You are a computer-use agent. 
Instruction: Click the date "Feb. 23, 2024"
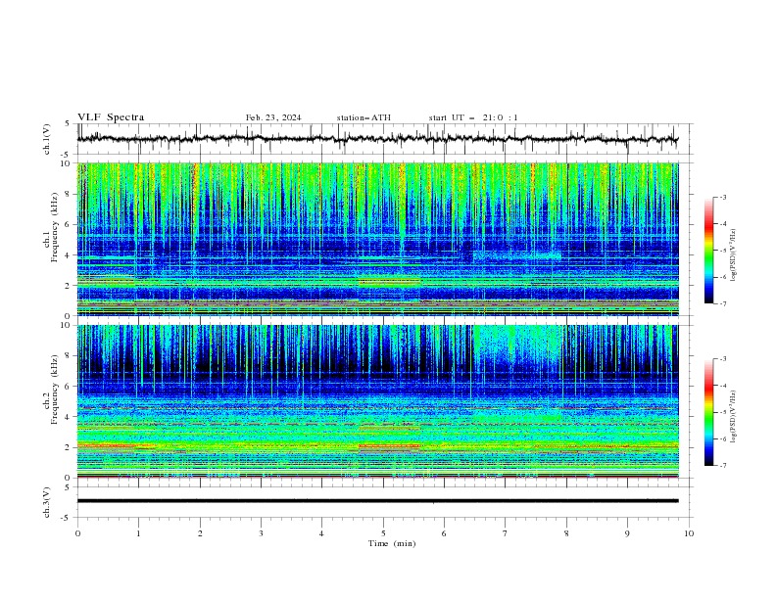tap(273, 117)
